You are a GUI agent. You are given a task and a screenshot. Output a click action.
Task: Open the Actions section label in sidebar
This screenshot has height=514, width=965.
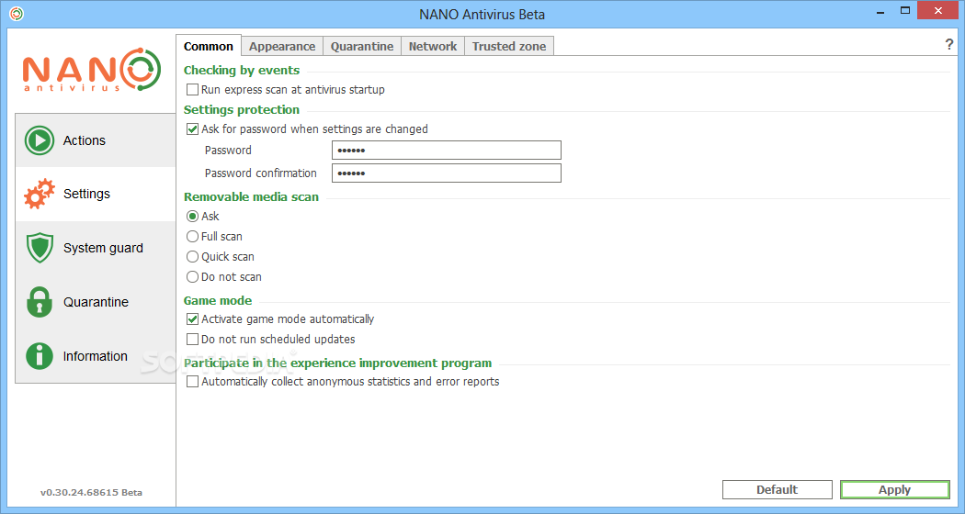pyautogui.click(x=85, y=140)
